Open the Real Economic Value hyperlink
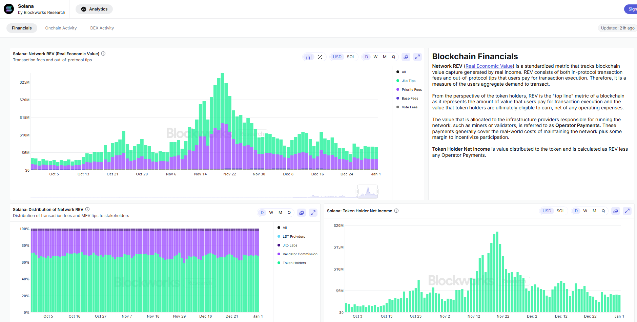 point(488,66)
